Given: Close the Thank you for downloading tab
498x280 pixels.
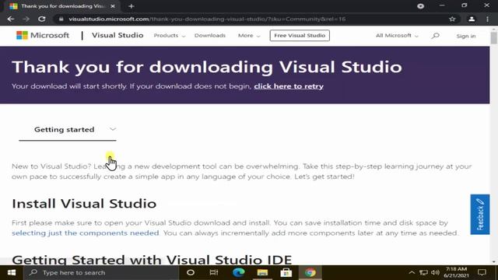Looking at the screenshot, I should coord(112,6).
